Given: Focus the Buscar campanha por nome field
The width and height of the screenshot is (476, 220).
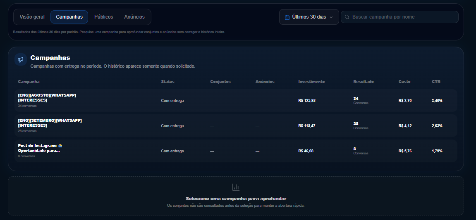Looking at the screenshot, I should click(399, 17).
